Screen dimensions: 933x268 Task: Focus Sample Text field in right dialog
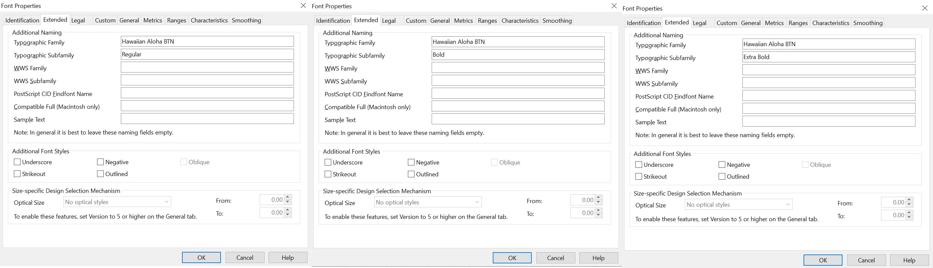click(x=829, y=122)
